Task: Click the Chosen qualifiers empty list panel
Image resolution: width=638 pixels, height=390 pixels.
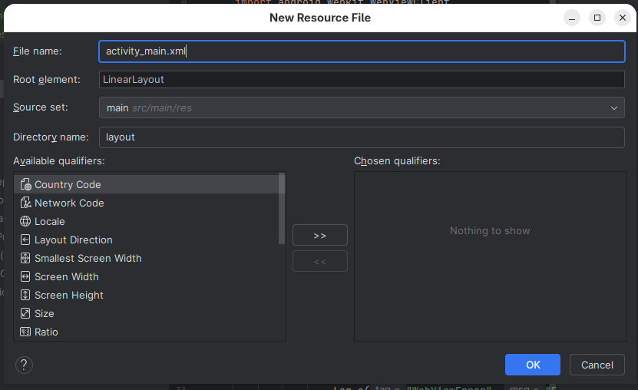Action: coord(491,256)
